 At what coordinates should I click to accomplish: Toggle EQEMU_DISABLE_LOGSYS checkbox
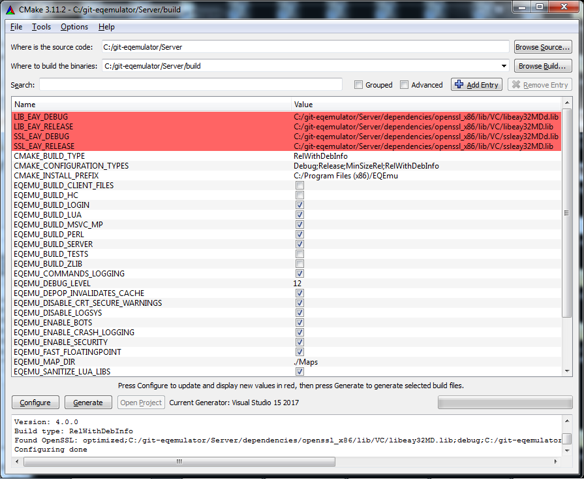click(300, 312)
